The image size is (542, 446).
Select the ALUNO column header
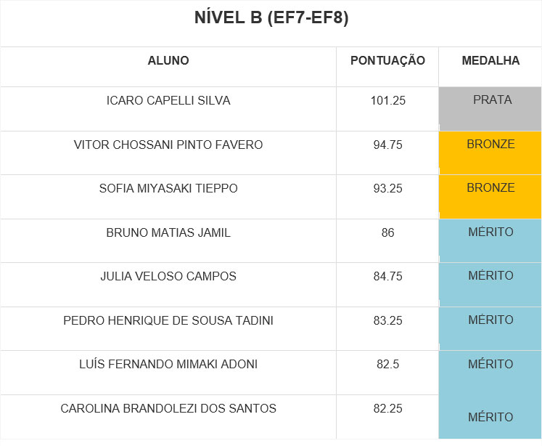tap(168, 61)
